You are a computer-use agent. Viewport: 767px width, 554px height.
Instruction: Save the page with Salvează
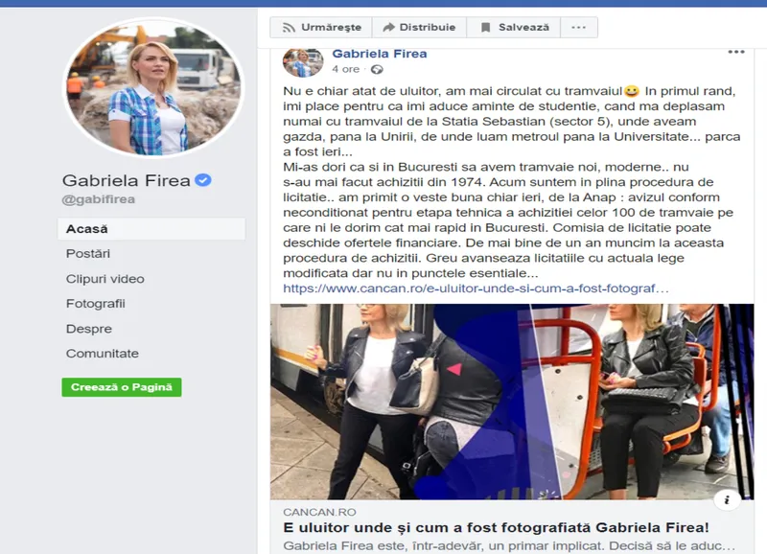coord(514,28)
